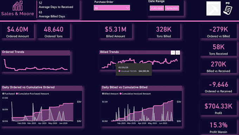Click the Average Billed Days label
239x135 pixels.
[x=52, y=16]
